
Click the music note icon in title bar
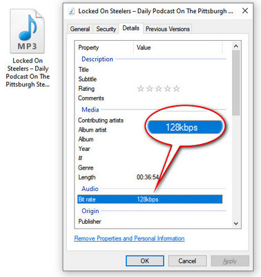tap(72, 11)
